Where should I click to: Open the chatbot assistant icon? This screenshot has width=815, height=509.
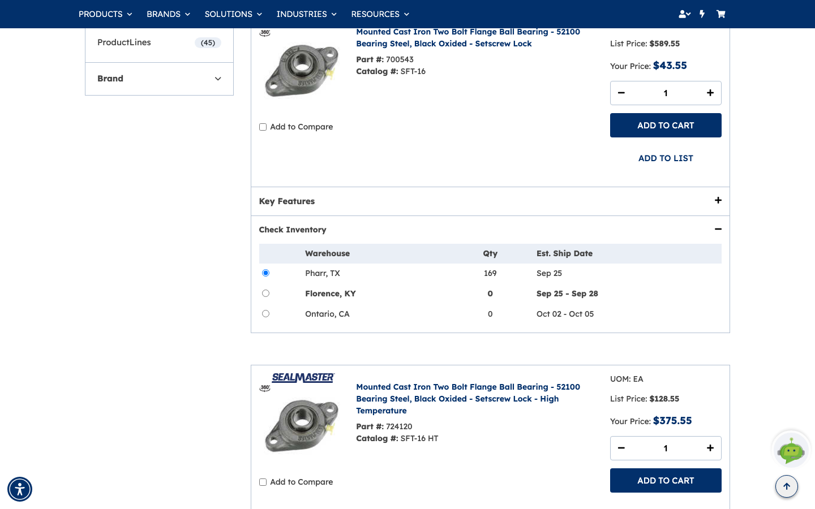pyautogui.click(x=791, y=450)
